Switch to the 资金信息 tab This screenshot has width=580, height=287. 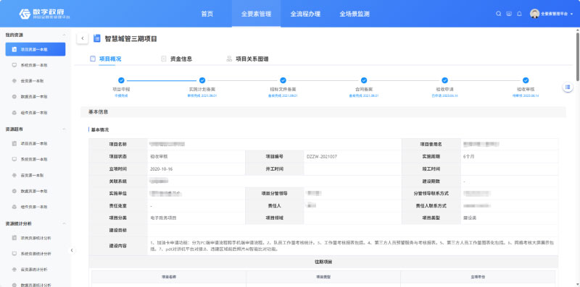[x=177, y=59]
